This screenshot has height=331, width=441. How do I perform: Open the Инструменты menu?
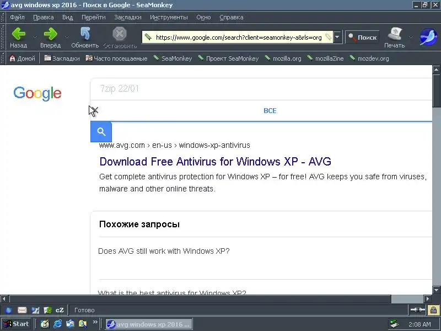click(x=169, y=17)
